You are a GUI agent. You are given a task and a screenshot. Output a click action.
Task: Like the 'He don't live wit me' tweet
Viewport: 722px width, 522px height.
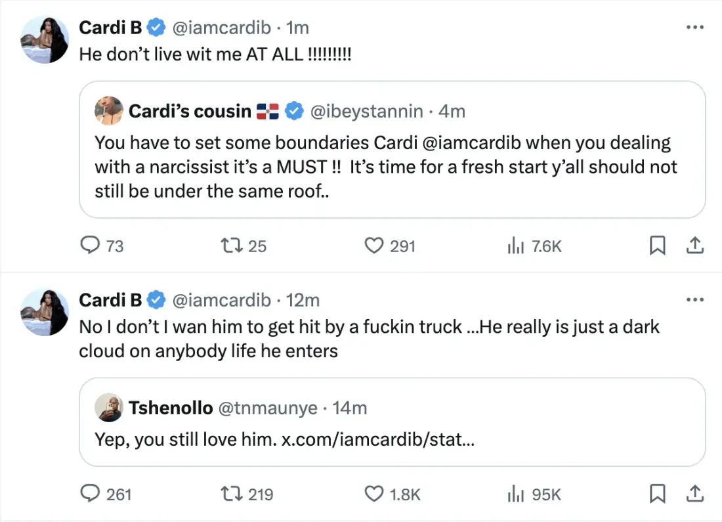tap(374, 246)
